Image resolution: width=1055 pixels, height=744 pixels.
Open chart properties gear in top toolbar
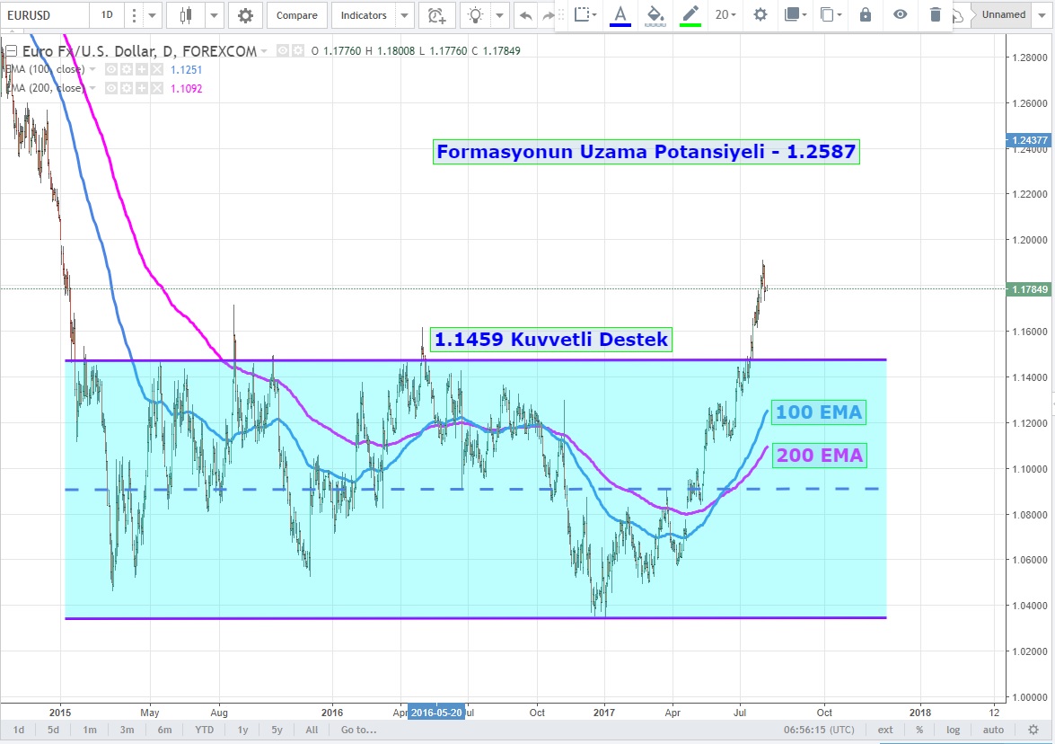click(245, 15)
